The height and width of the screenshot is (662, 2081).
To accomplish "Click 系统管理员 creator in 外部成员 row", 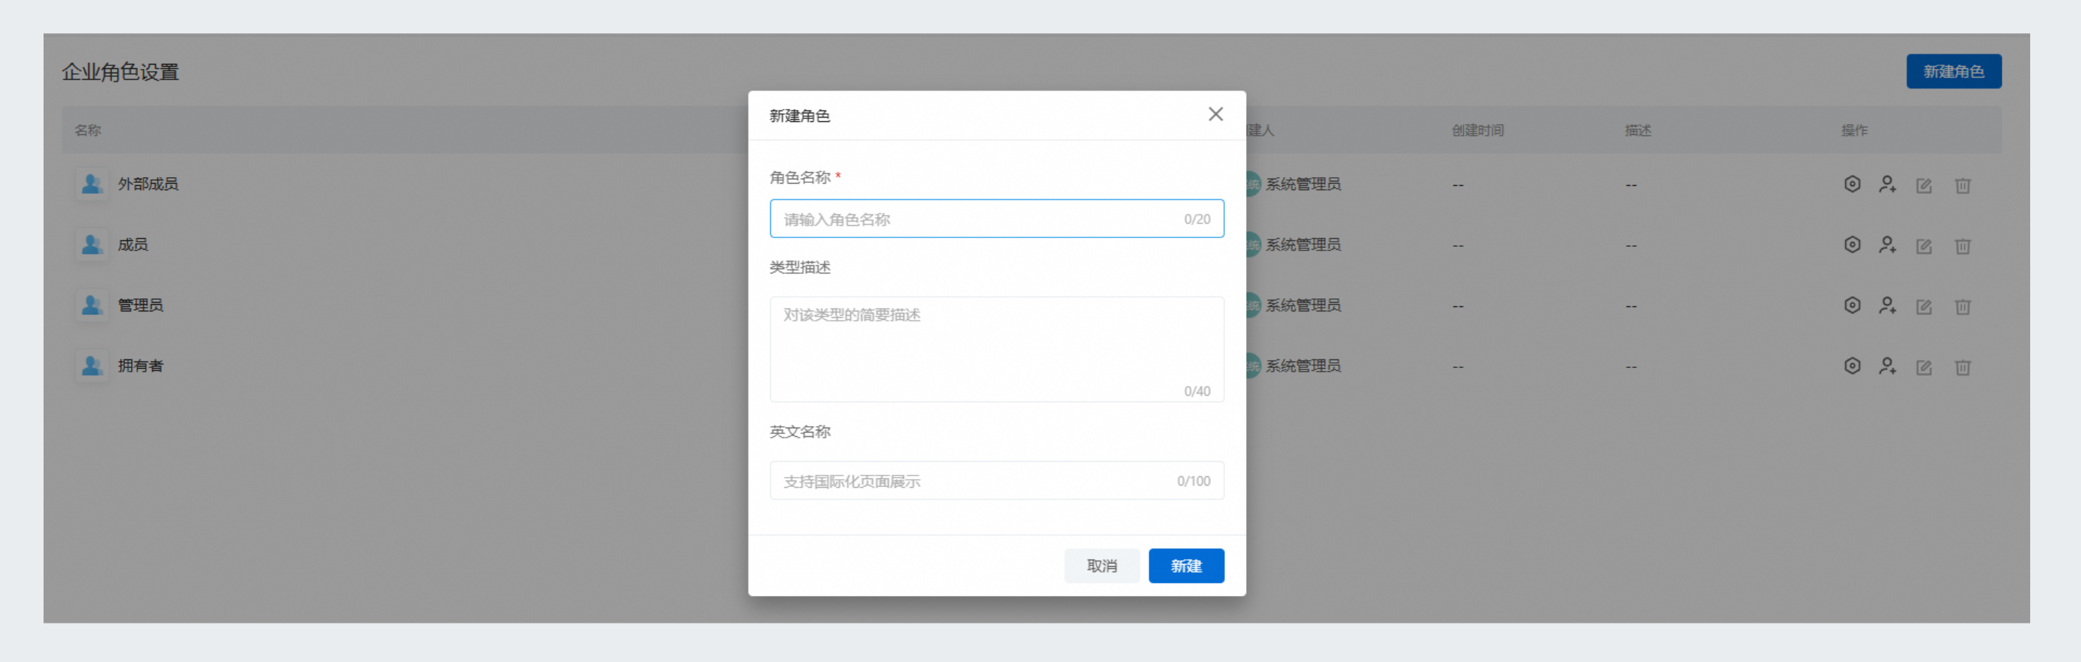I will 1302,184.
